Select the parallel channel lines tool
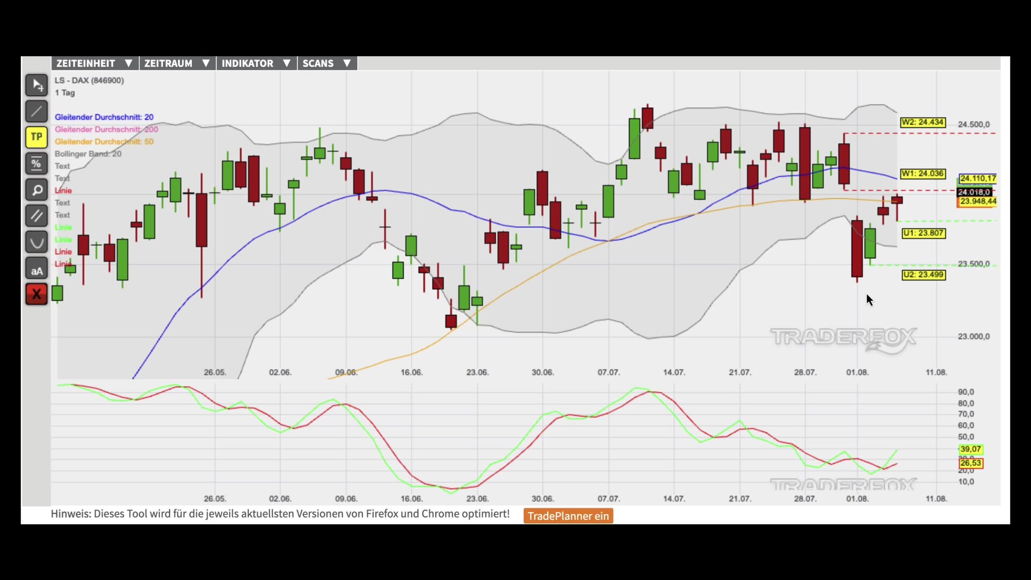1031x580 pixels. tap(37, 216)
